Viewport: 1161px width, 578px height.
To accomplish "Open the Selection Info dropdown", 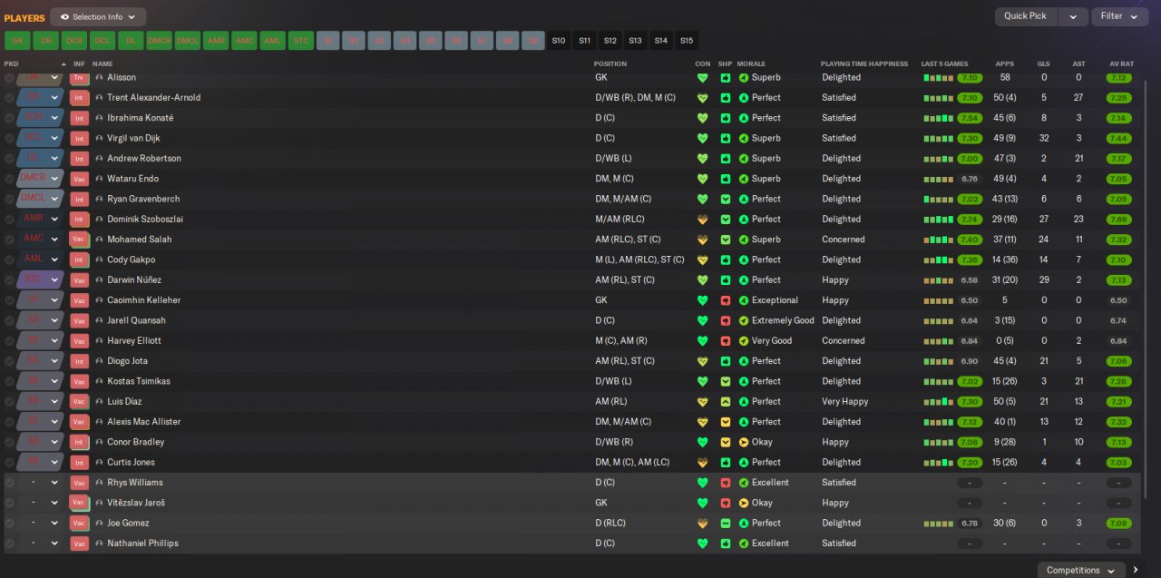I will click(x=98, y=16).
